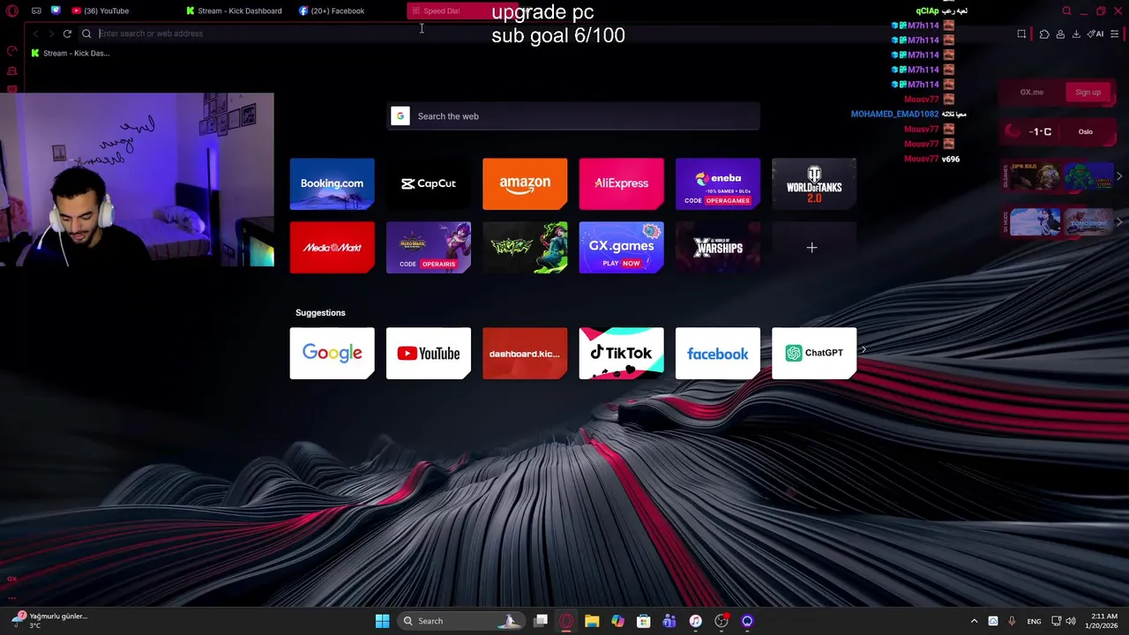
Task: Go back with the back arrow
Action: pos(35,34)
